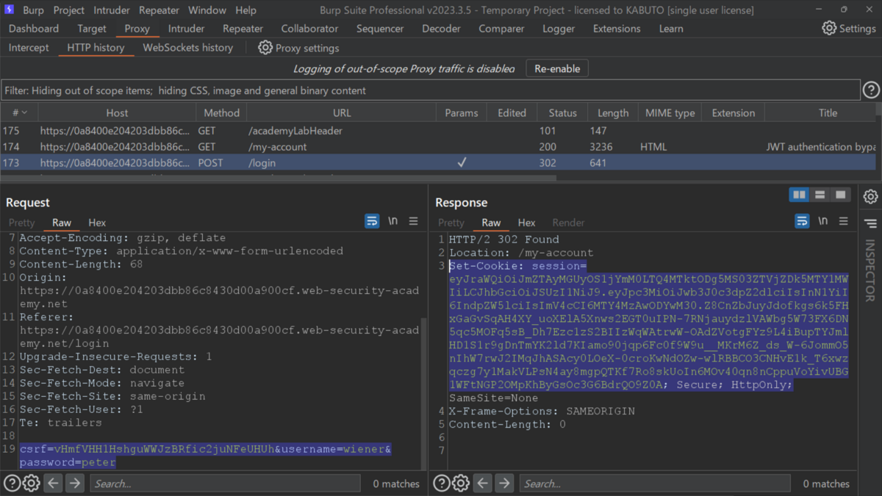The width and height of the screenshot is (882, 496).
Task: Switch Request view to Pretty
Action: tap(22, 223)
